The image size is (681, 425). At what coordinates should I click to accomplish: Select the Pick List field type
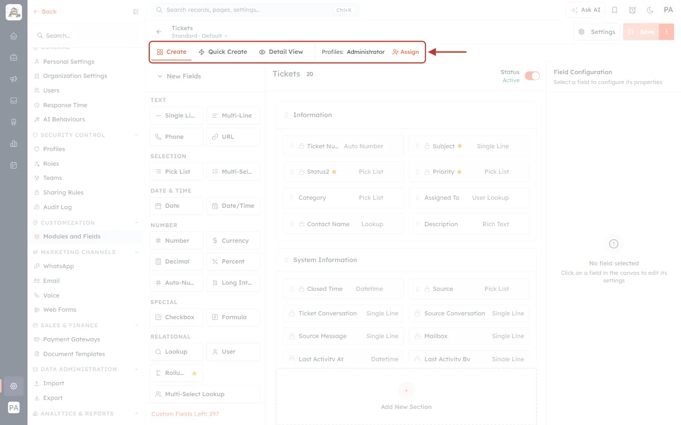176,171
